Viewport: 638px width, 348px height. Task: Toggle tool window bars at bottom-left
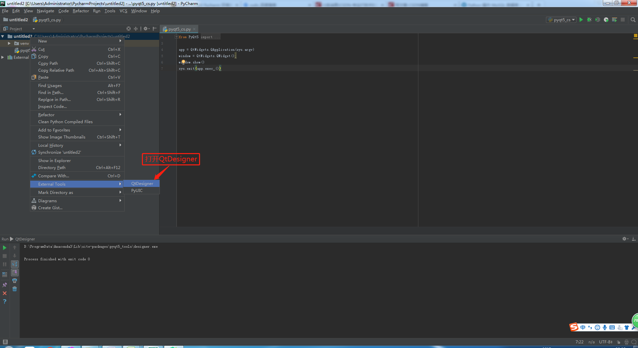click(5, 342)
